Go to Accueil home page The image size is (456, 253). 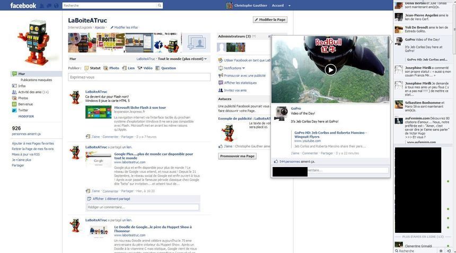click(278, 5)
